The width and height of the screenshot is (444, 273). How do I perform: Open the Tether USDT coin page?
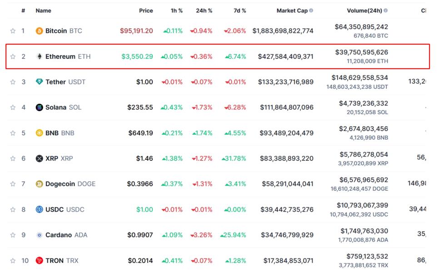pos(65,82)
